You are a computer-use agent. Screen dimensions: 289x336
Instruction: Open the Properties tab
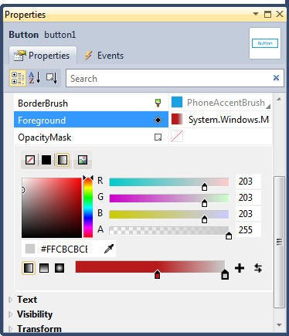tap(42, 56)
